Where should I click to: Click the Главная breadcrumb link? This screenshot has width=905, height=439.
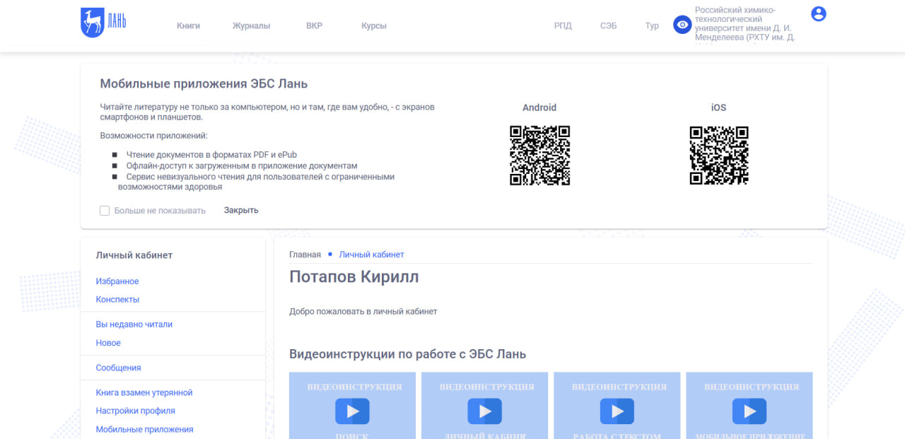pos(305,254)
